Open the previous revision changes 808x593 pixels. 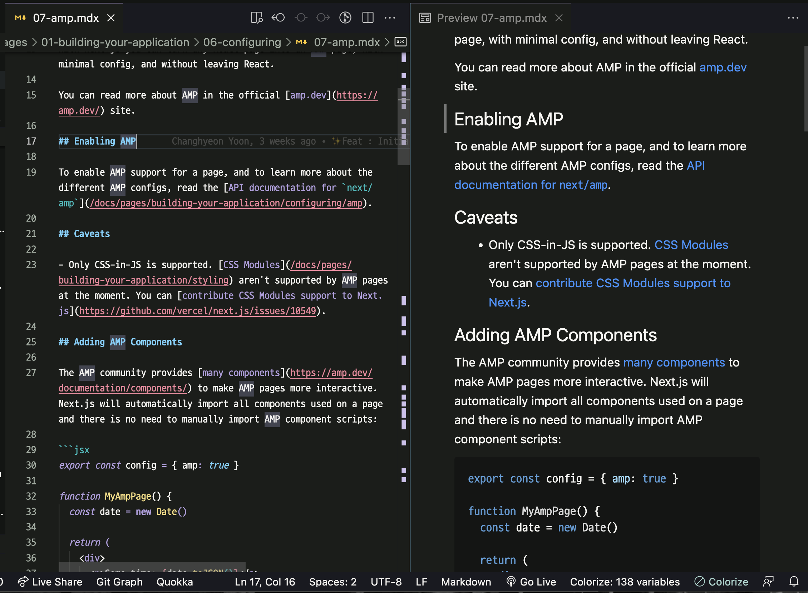279,17
